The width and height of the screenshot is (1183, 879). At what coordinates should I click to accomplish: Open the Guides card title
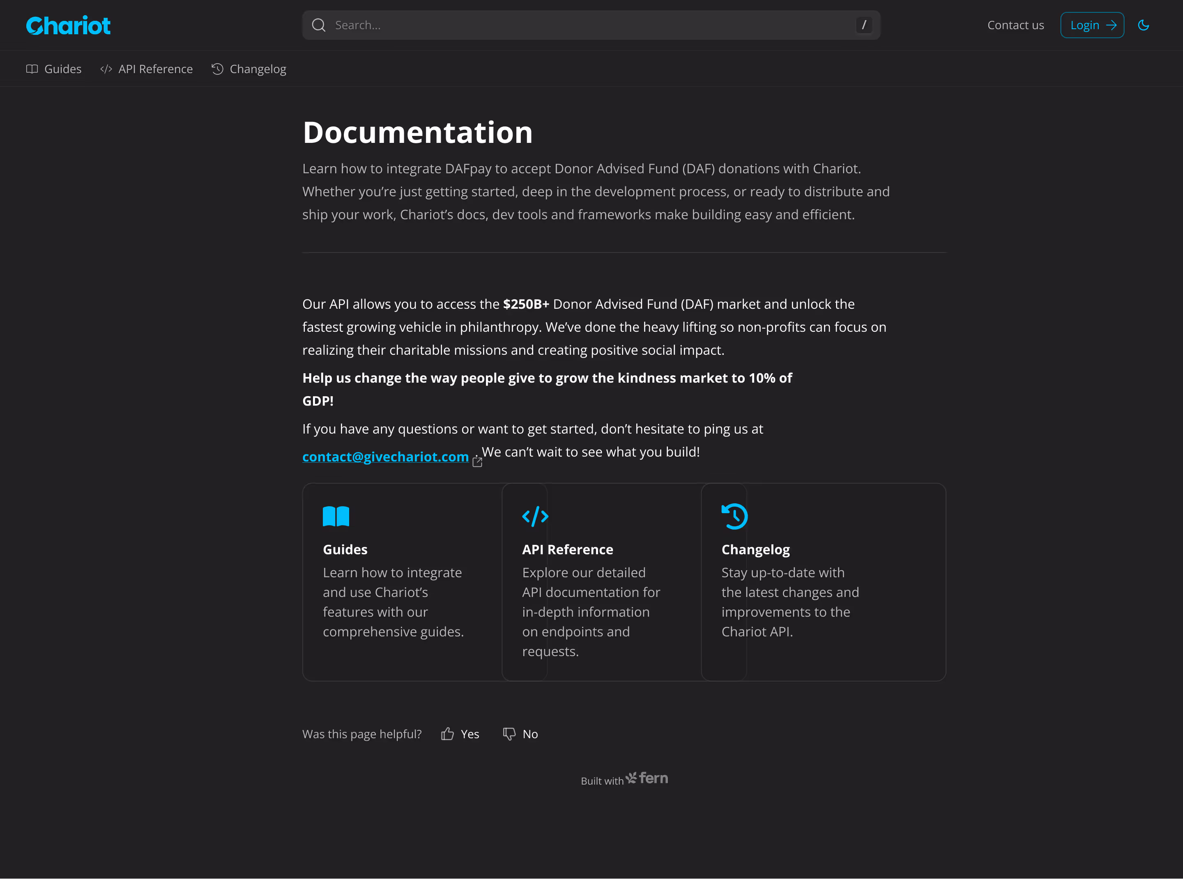tap(345, 549)
